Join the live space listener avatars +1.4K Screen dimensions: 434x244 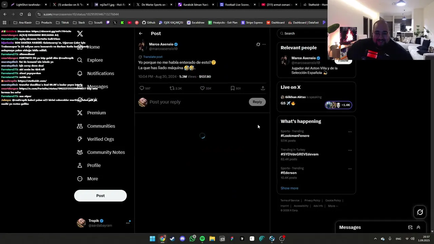tap(338, 105)
